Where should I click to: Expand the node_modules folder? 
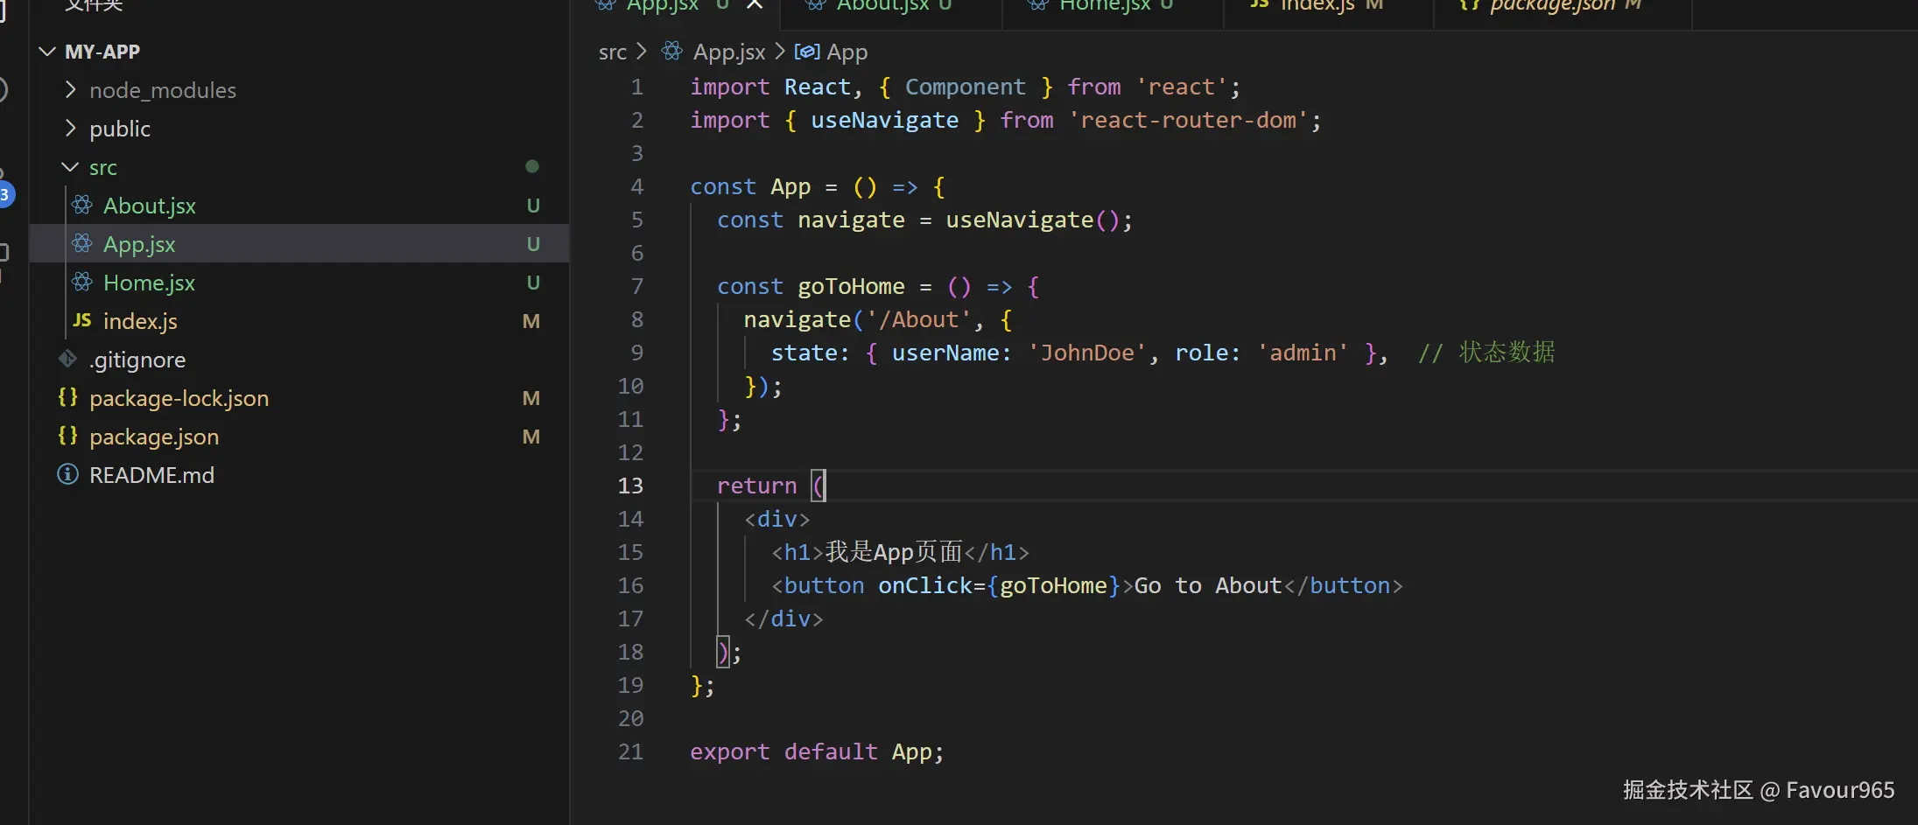(x=71, y=90)
